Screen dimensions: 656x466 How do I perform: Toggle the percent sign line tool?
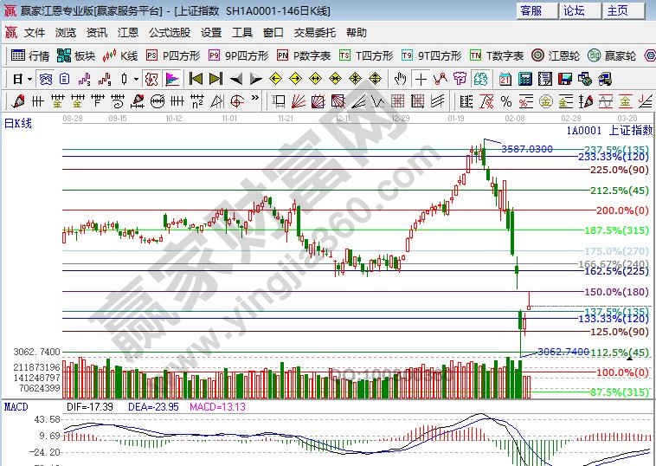click(x=151, y=79)
